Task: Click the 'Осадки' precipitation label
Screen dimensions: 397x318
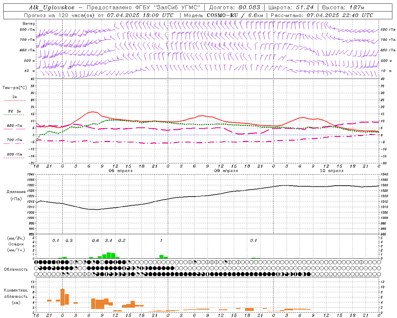Action: click(x=16, y=244)
